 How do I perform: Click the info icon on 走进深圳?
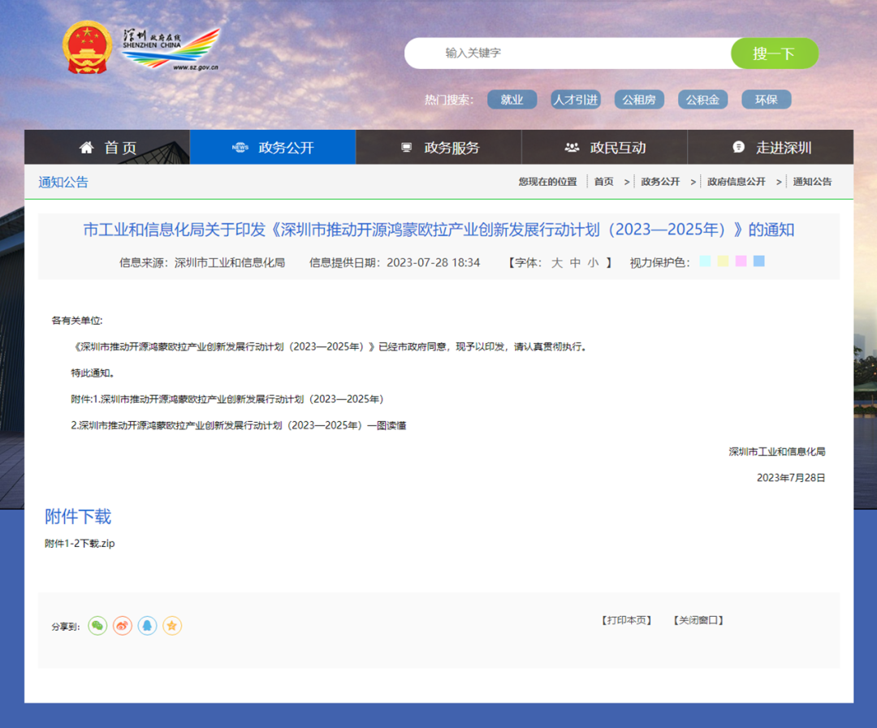[x=737, y=147]
